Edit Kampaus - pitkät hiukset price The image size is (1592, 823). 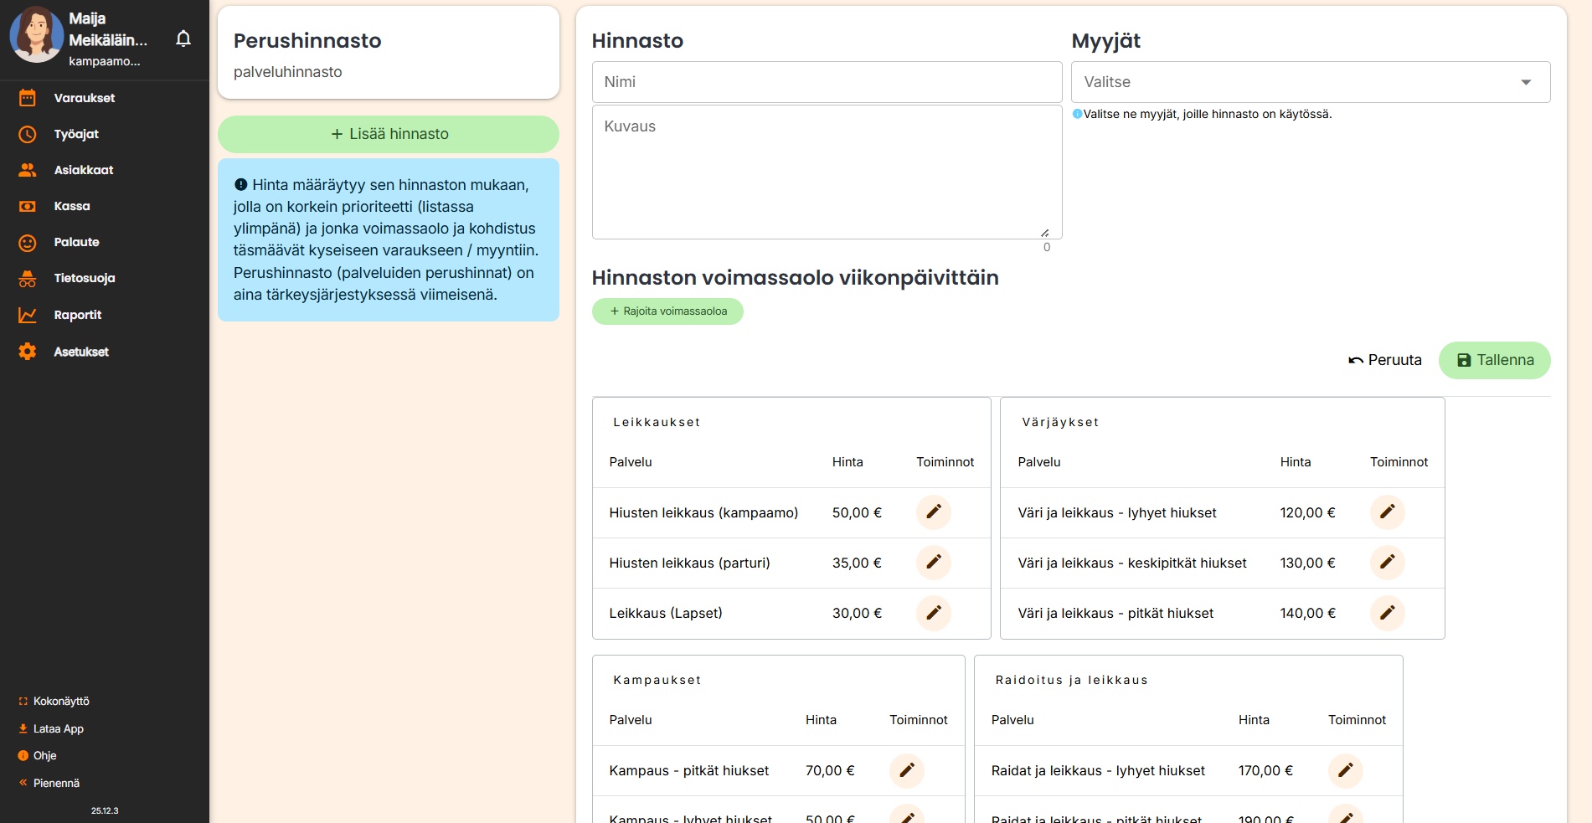tap(906, 770)
